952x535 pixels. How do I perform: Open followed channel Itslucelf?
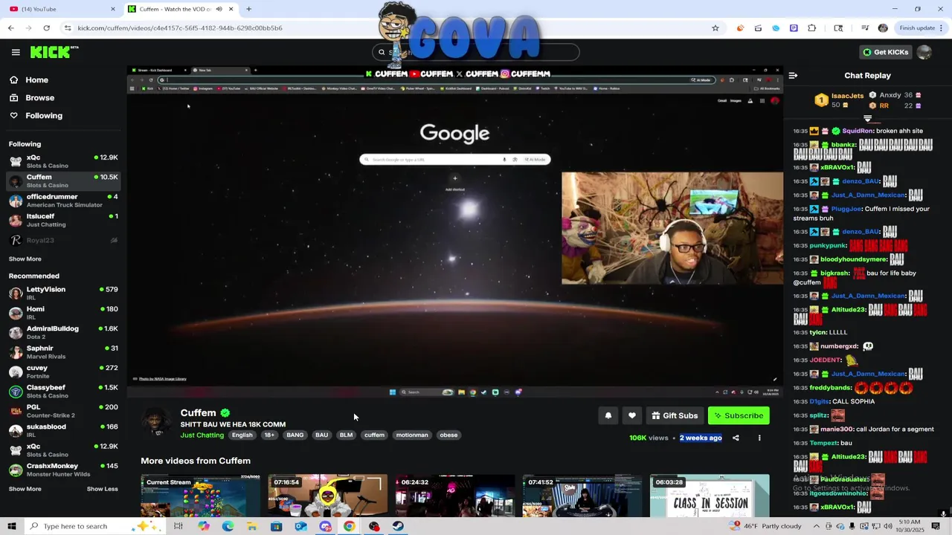[x=63, y=220]
